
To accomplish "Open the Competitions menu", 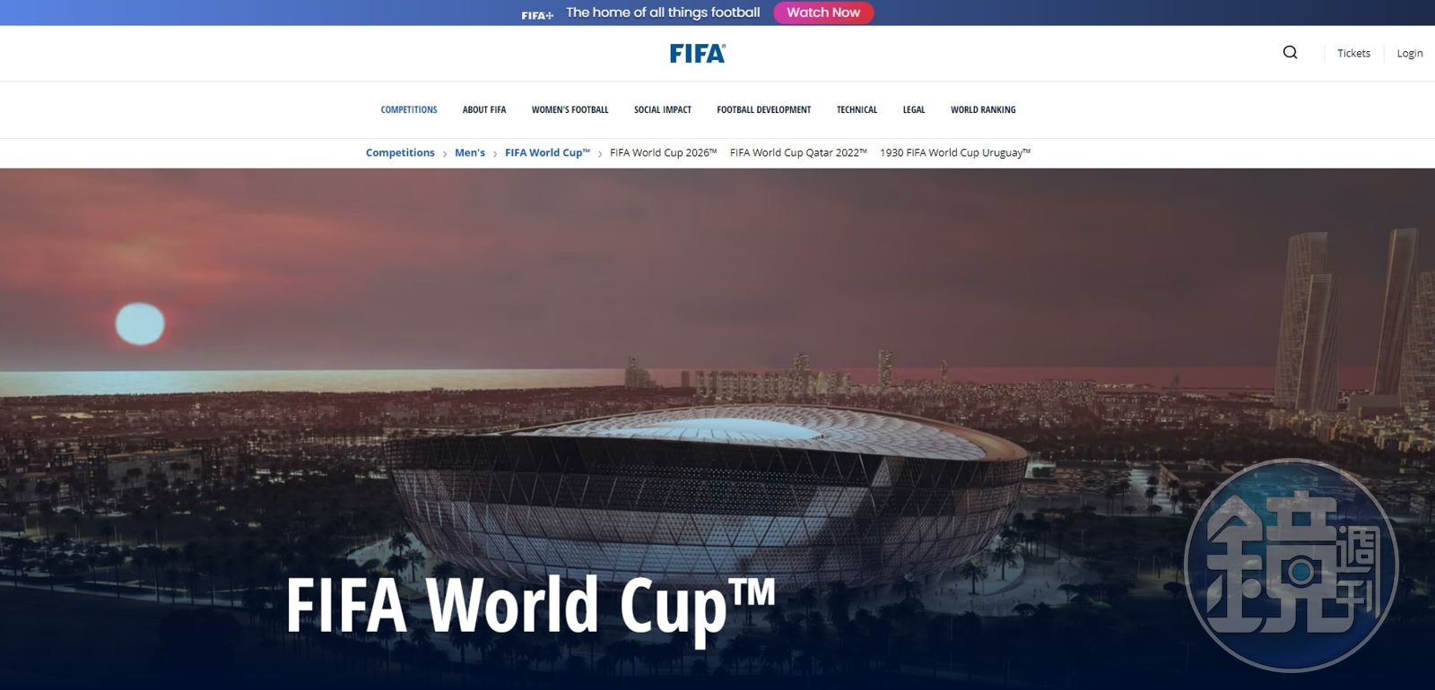I will pyautogui.click(x=409, y=110).
